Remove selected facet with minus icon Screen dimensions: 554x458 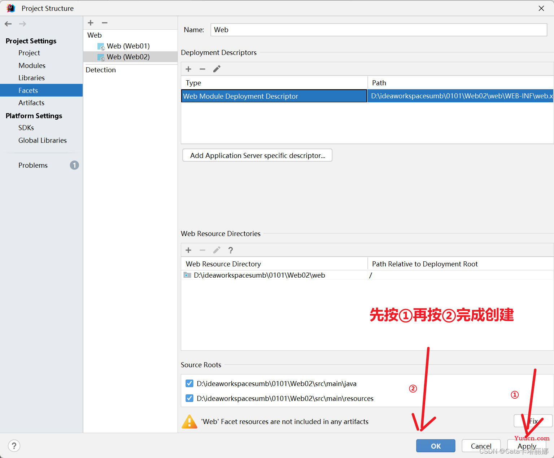[x=105, y=23]
